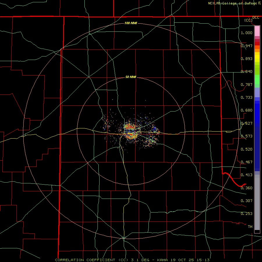Click the 1.000 legend value
Screen dimensions: 262x262
point(247,33)
